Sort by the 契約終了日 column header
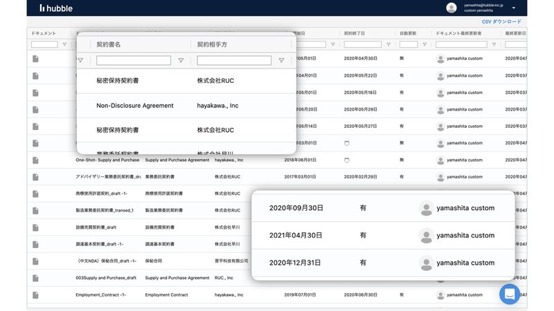 [354, 33]
